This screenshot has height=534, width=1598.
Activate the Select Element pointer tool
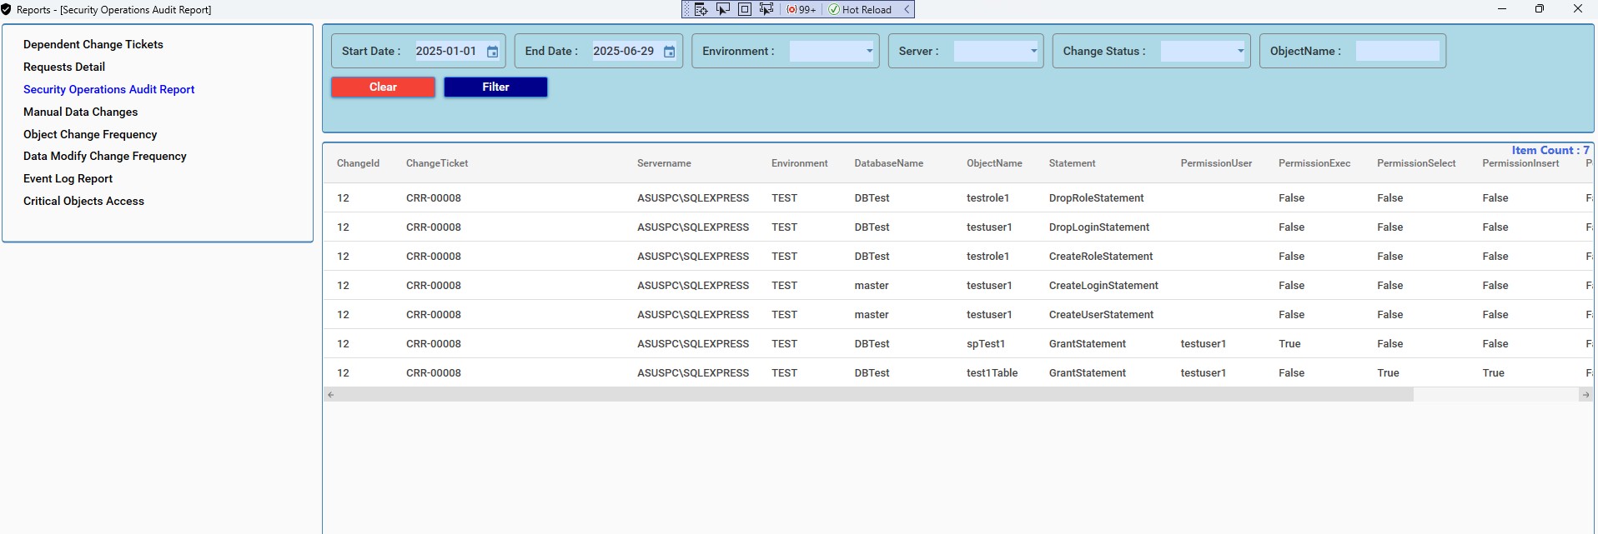click(x=723, y=9)
